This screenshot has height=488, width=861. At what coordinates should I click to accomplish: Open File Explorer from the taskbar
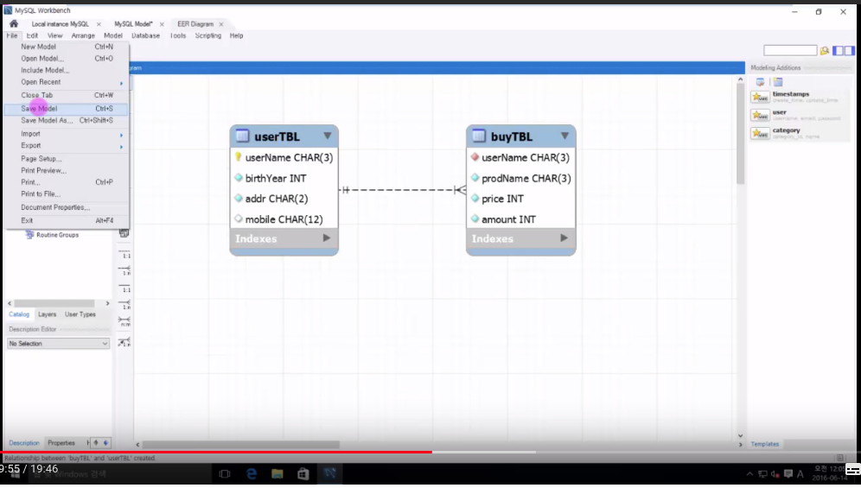click(x=277, y=473)
